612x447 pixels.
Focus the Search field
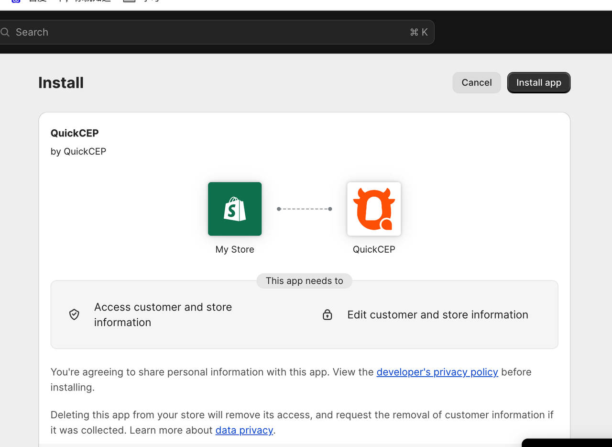(216, 32)
